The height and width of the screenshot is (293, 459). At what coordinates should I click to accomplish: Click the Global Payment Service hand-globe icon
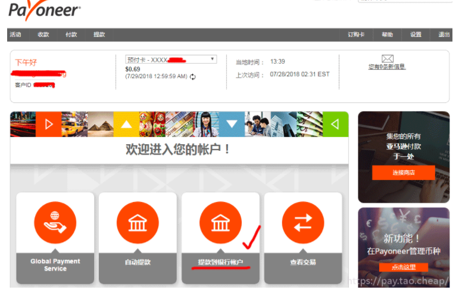point(55,223)
